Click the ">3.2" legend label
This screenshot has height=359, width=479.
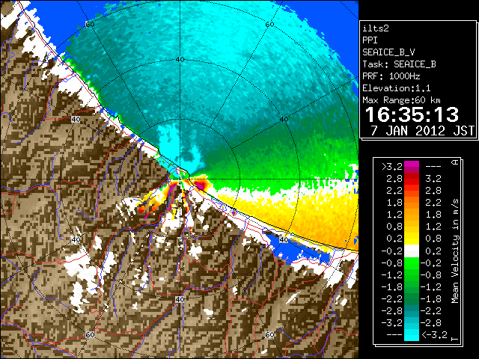point(392,167)
